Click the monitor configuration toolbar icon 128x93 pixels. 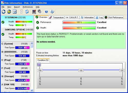[x=34, y=12]
